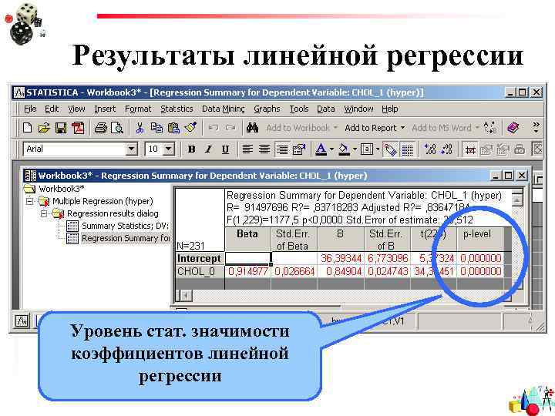The height and width of the screenshot is (416, 555).
Task: Toggle gridlines display button
Action: coord(408,149)
